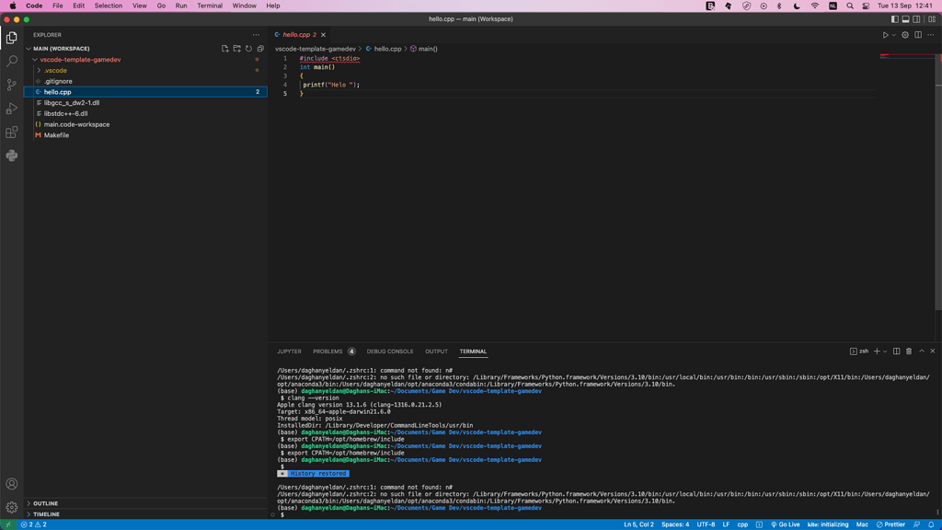Switch to the PROBLEMS tab
The width and height of the screenshot is (942, 530).
click(x=327, y=351)
